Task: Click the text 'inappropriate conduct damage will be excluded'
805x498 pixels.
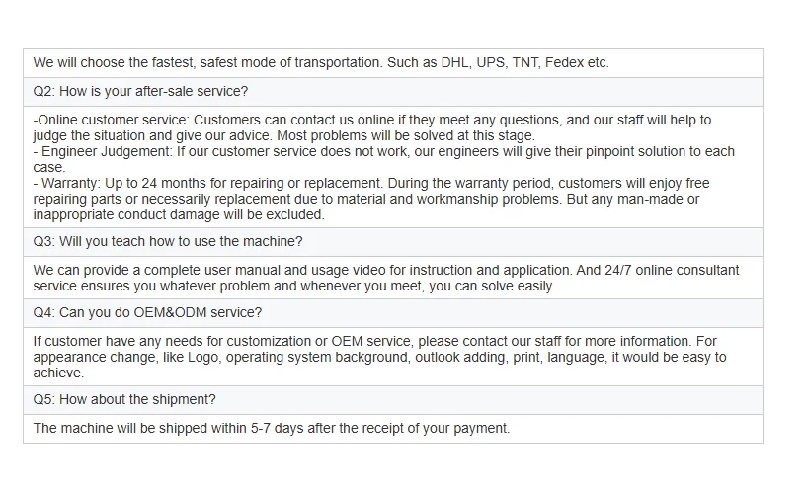Action: click(x=179, y=214)
